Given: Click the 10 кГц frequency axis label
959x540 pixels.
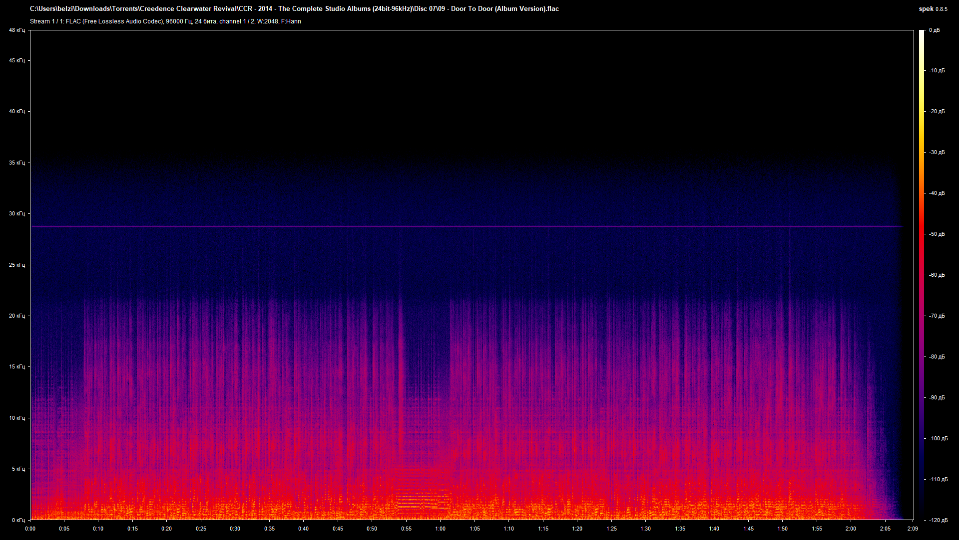Looking at the screenshot, I should 16,419.
